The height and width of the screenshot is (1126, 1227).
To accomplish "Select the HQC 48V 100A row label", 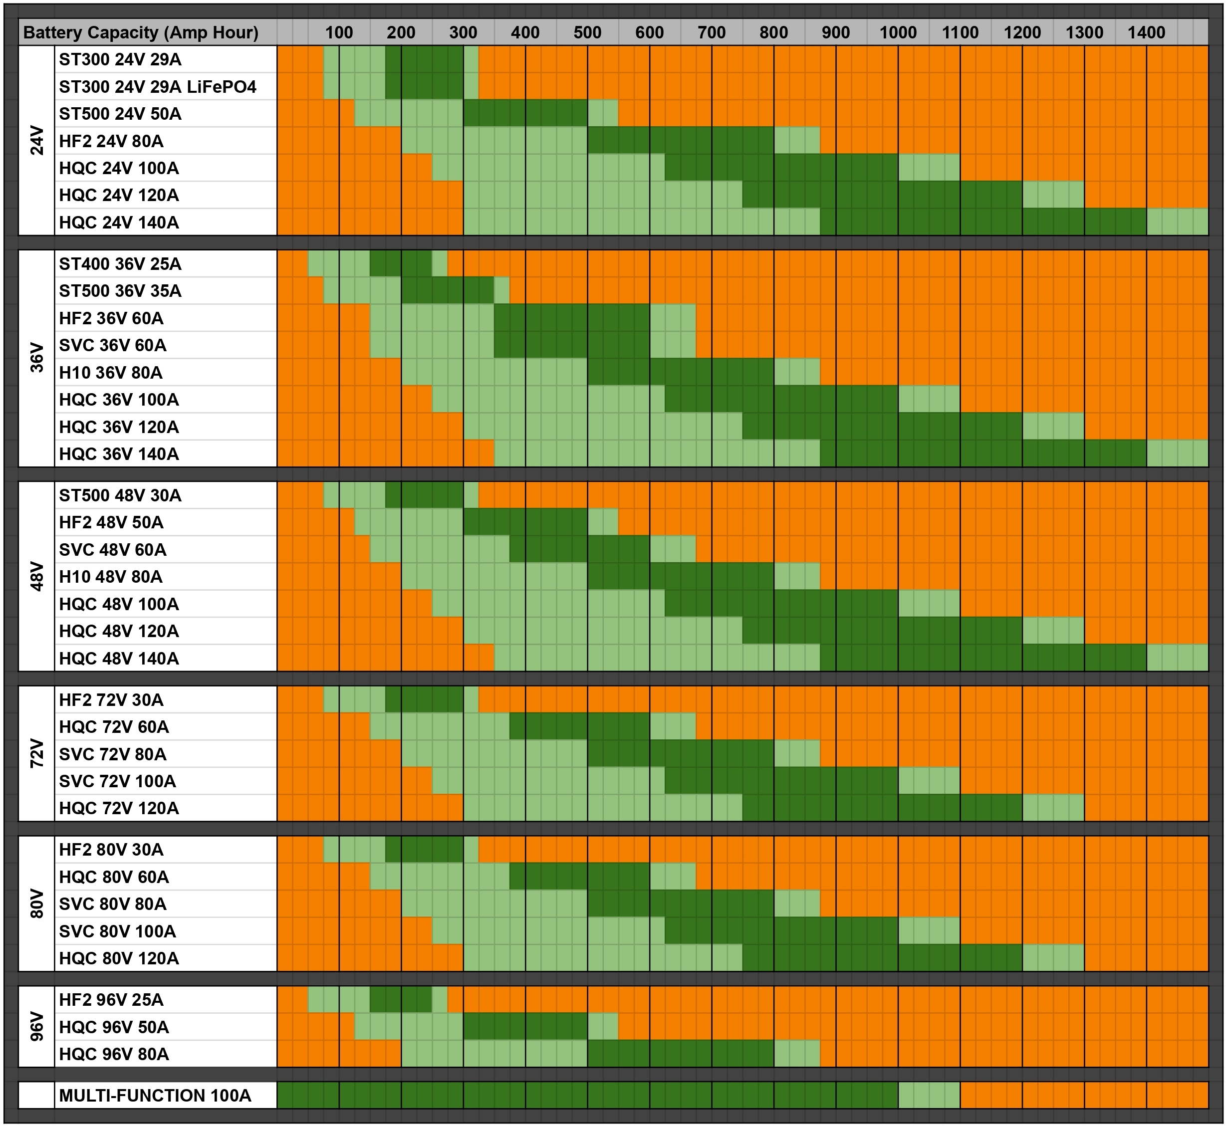I will (119, 605).
